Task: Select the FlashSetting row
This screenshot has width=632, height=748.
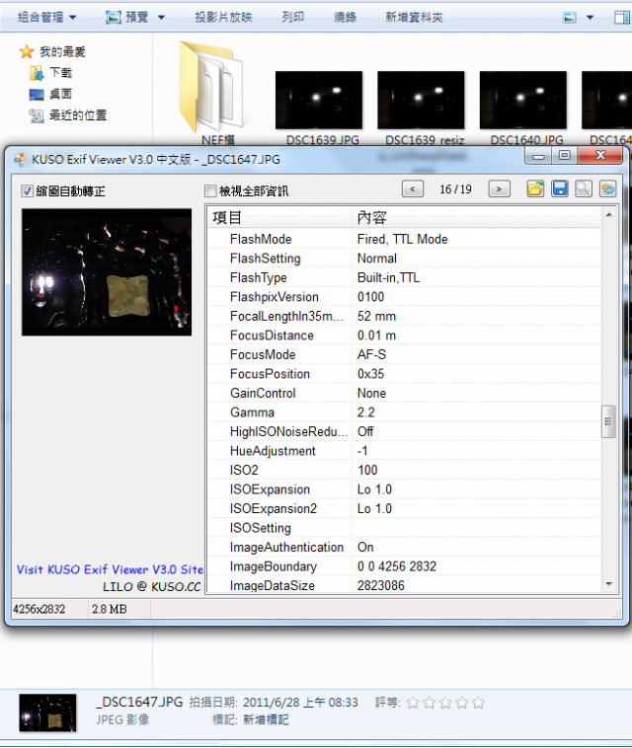Action: coord(404,259)
